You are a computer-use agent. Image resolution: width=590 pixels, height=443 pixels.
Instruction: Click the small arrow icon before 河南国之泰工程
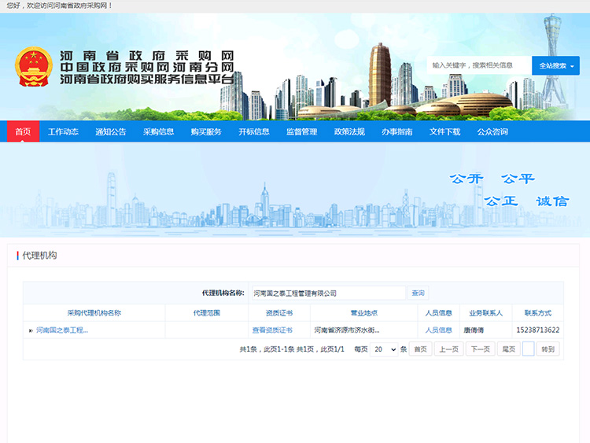31,330
